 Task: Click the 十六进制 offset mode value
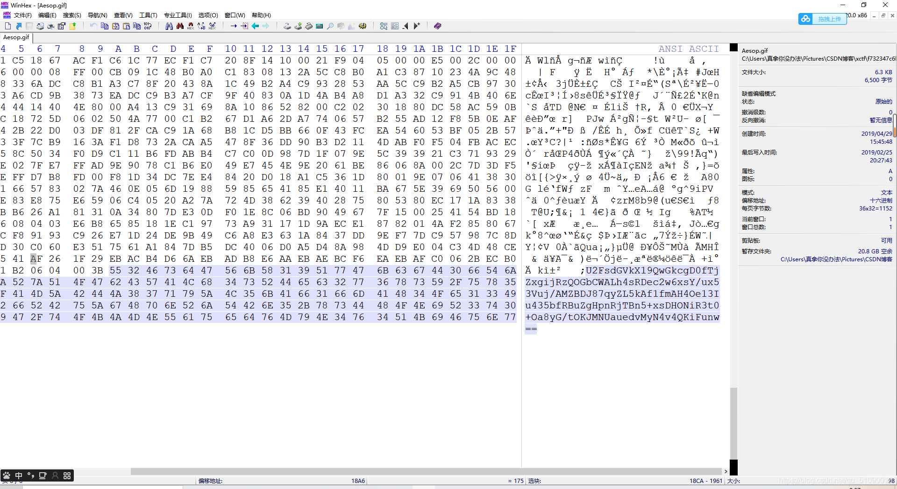(881, 201)
